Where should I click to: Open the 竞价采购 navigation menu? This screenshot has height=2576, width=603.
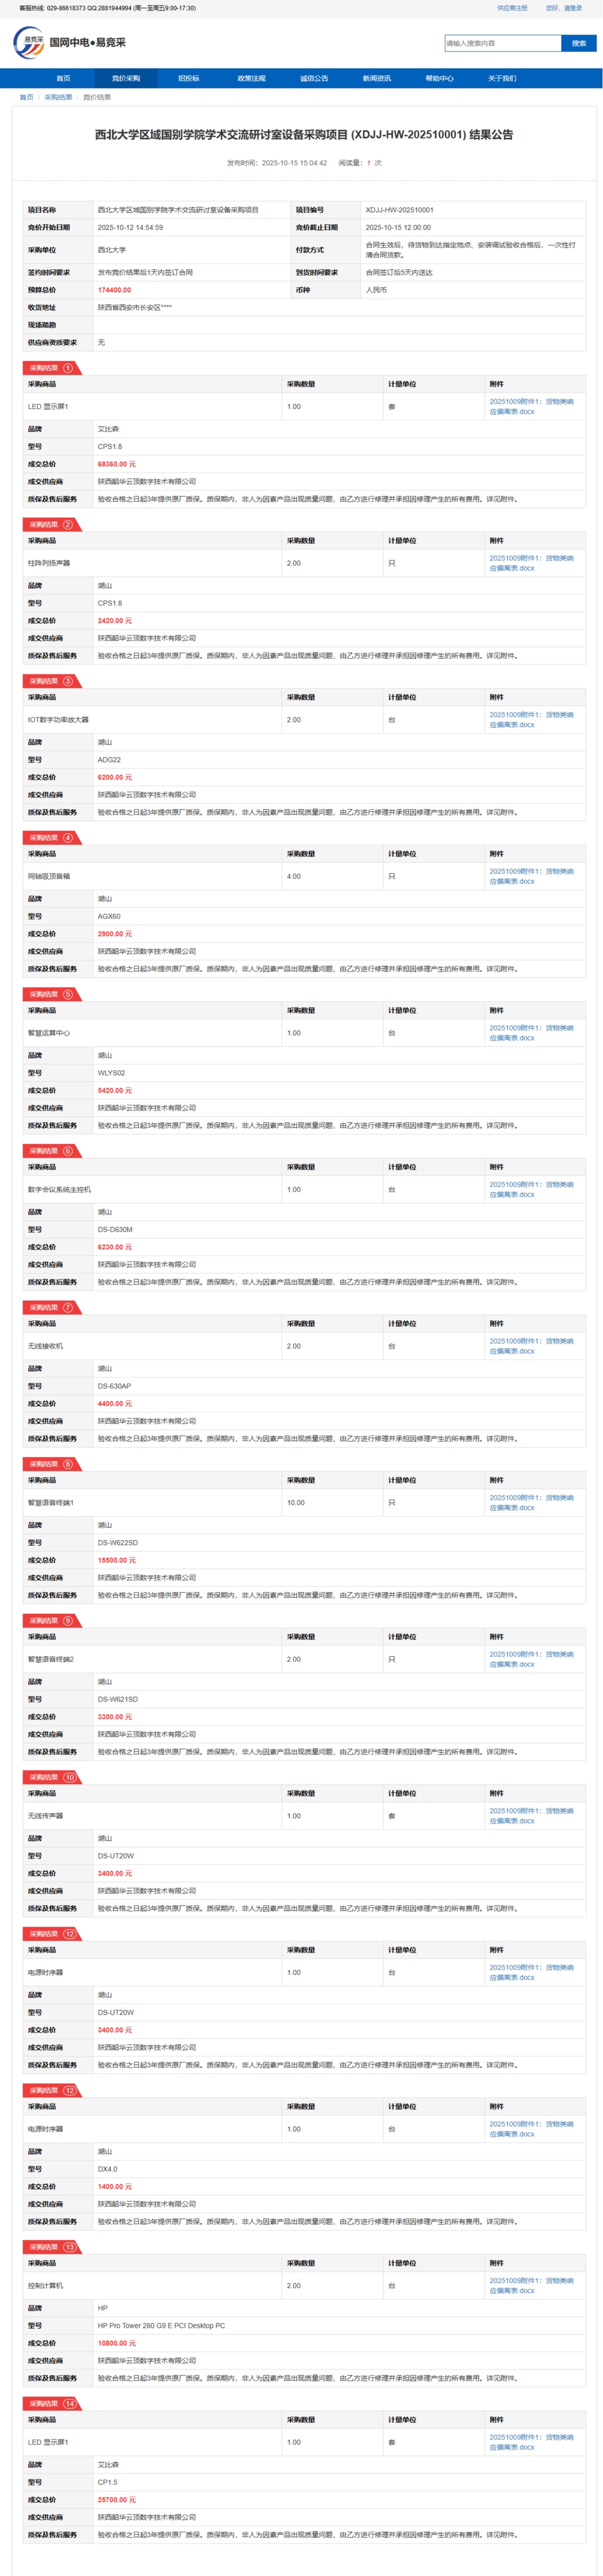point(126,78)
